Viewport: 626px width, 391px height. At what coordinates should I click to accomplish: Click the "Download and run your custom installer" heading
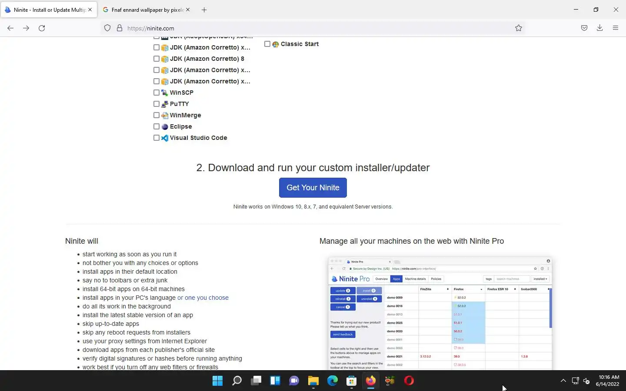313,168
